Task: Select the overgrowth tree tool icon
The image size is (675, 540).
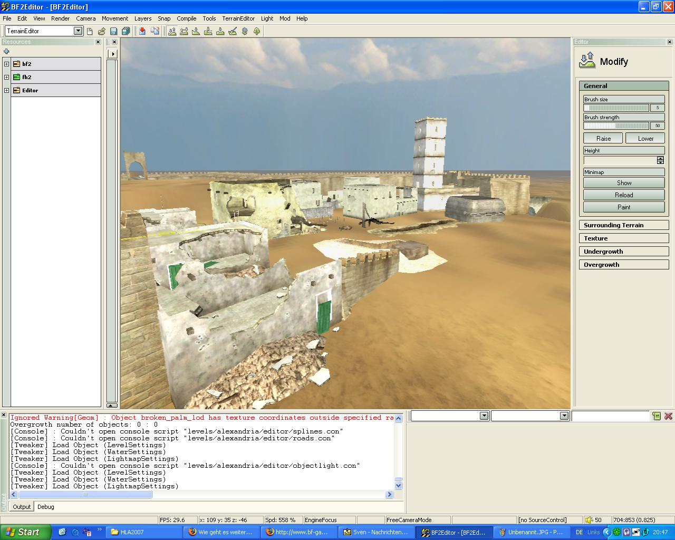Action: (257, 31)
